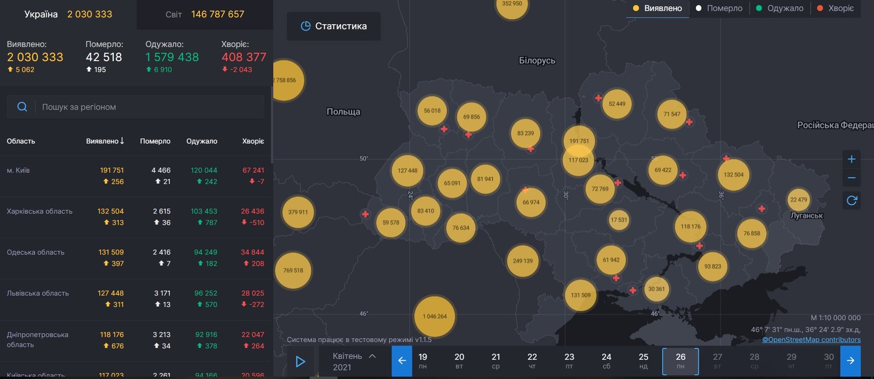The image size is (874, 379).
Task: Reset the map view with refresh icon
Action: pyautogui.click(x=851, y=200)
